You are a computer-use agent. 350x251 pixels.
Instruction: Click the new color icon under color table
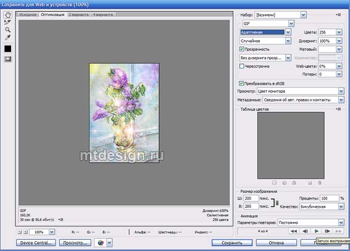pos(310,183)
